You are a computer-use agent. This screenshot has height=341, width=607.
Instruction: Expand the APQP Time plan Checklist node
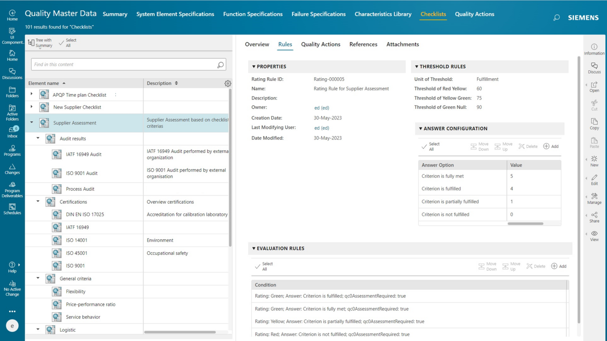[32, 95]
